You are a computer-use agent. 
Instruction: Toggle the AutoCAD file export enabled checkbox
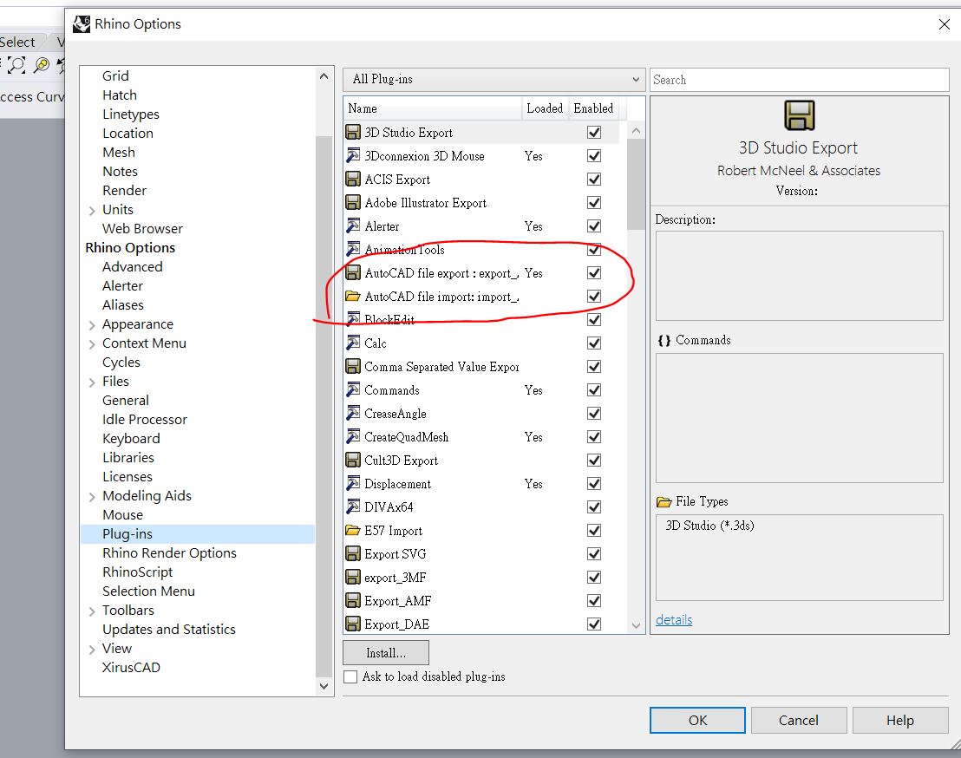click(x=594, y=272)
